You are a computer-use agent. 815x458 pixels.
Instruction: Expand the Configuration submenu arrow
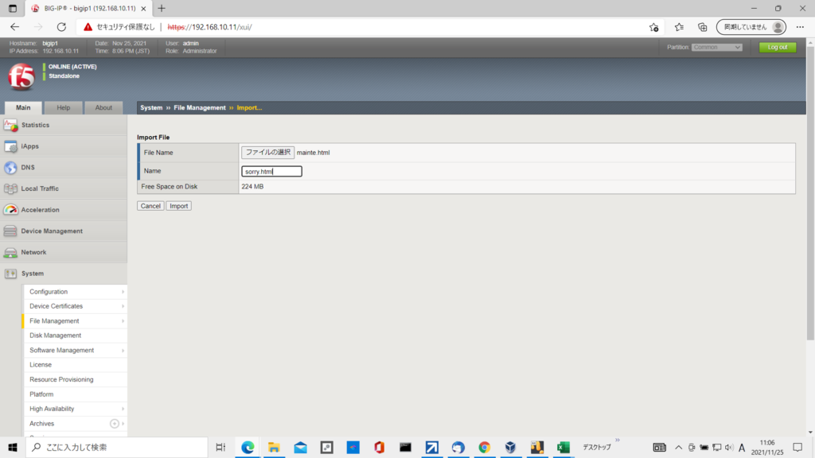[123, 292]
